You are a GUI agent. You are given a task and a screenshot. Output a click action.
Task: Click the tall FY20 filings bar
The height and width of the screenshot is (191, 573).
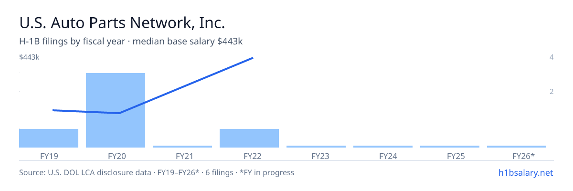pos(116,110)
